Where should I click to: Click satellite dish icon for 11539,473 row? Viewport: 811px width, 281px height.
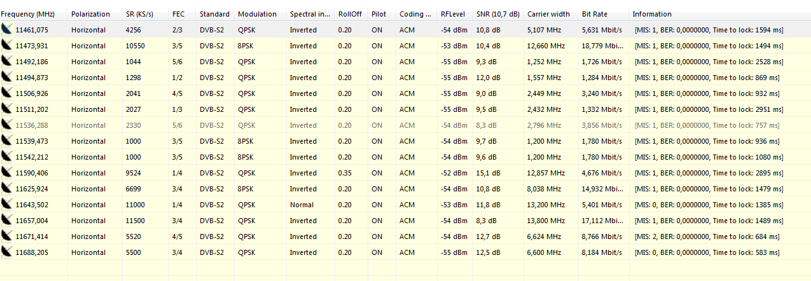(7, 141)
